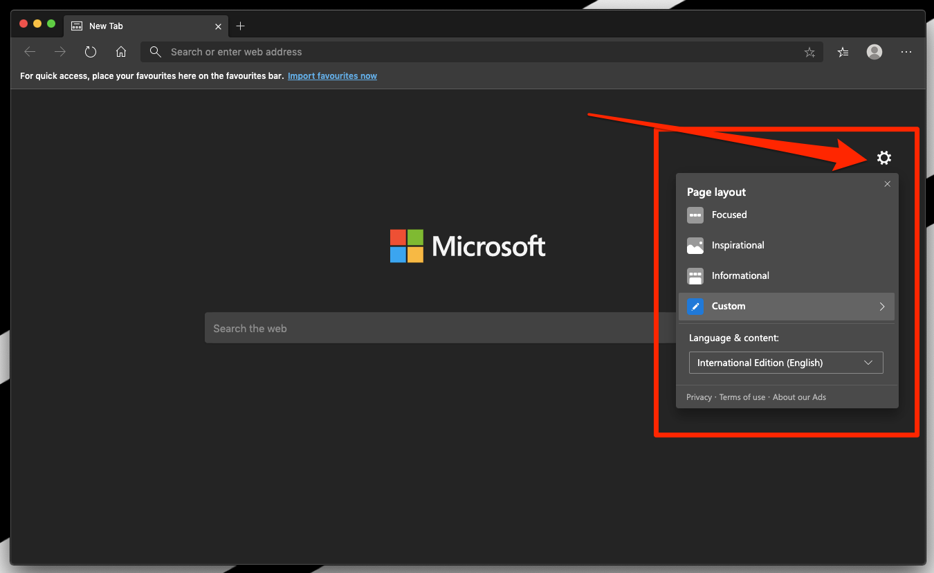Open International Edition language dropdown
Screen dimensions: 934x573
pos(786,363)
